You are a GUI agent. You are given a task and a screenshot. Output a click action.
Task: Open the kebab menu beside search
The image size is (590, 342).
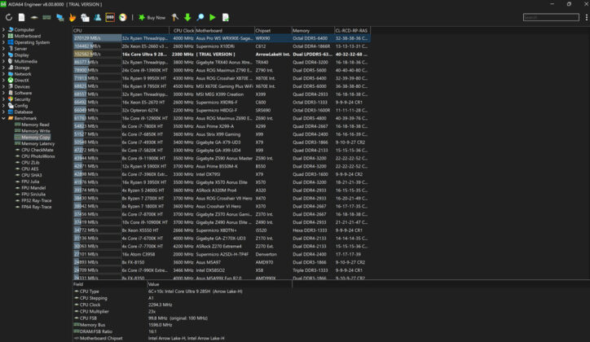586,17
